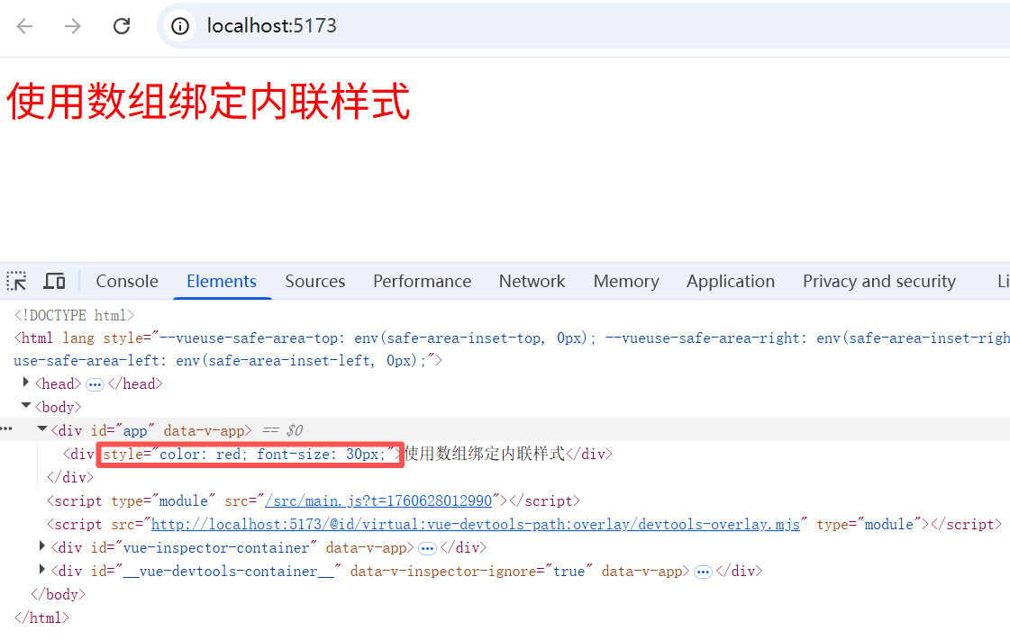Select the Elements tab

222,281
